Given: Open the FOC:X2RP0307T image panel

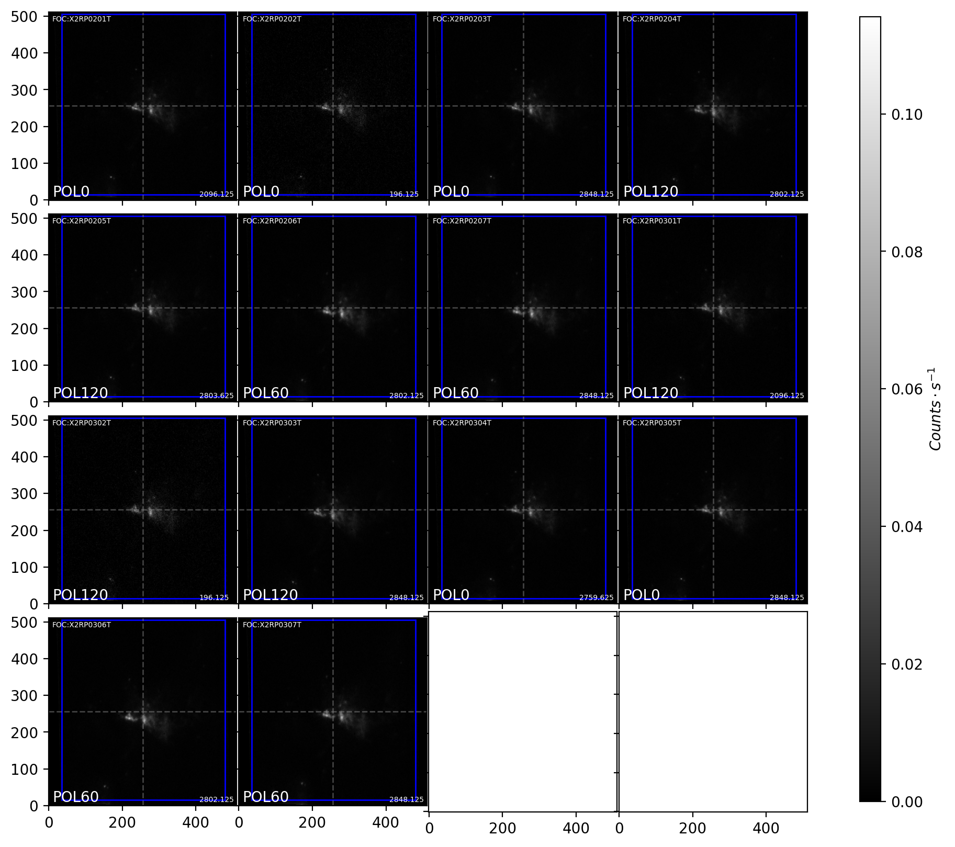Looking at the screenshot, I should pos(333,712).
